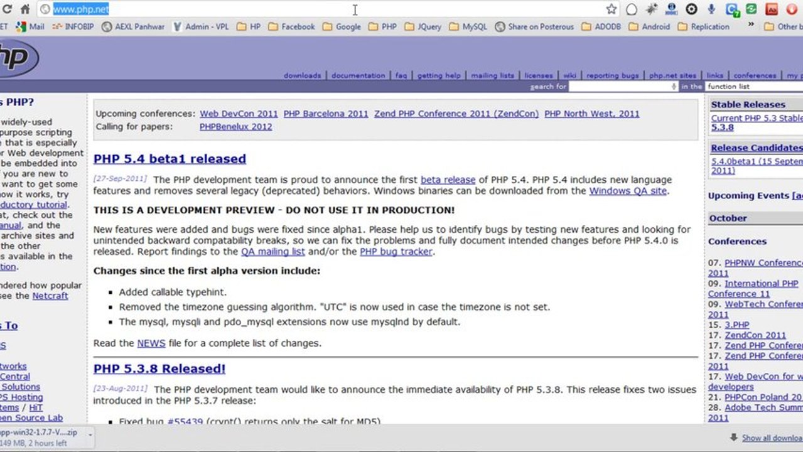Open the PHP bookmarks folder
This screenshot has height=452, width=803.
point(382,26)
